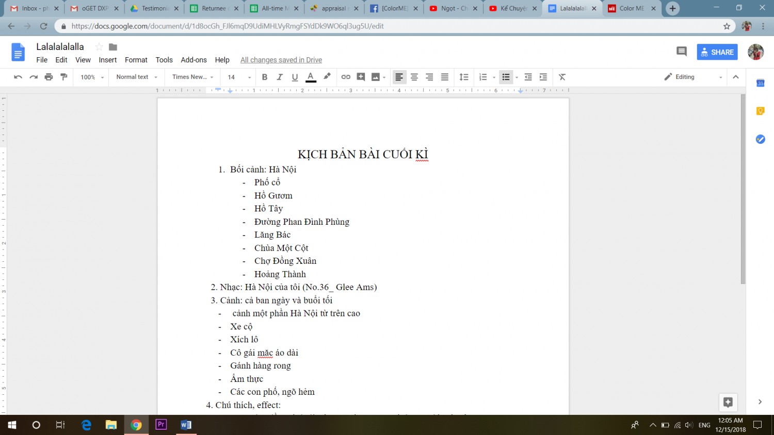Viewport: 774px width, 435px height.
Task: Redo the last undone action
Action: 34,77
